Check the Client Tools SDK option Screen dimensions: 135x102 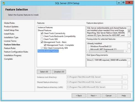(42, 39)
